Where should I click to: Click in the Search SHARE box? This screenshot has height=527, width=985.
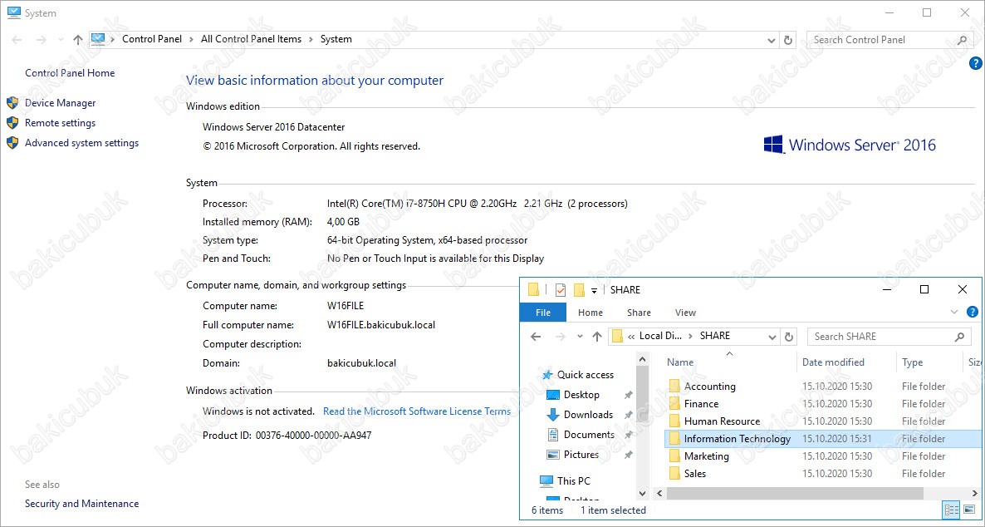click(889, 337)
